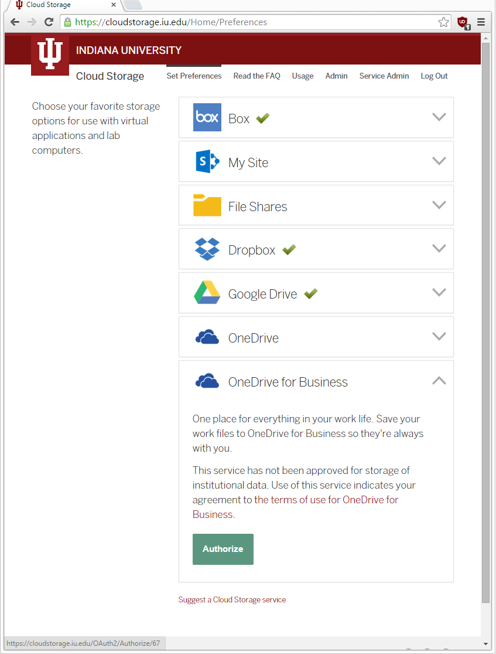Click the green Authorize button
The height and width of the screenshot is (654, 496).
[223, 549]
